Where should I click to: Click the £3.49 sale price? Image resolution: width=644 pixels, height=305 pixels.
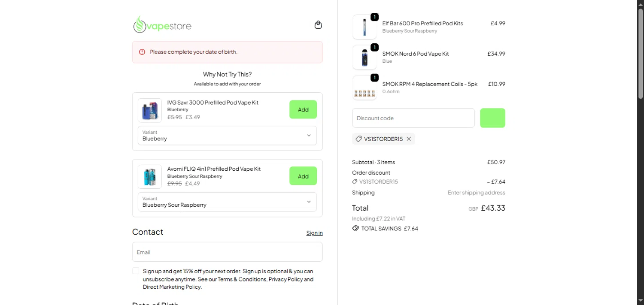193,117
